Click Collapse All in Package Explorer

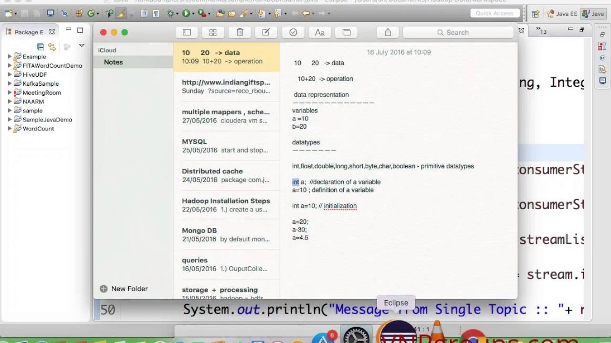[41, 46]
